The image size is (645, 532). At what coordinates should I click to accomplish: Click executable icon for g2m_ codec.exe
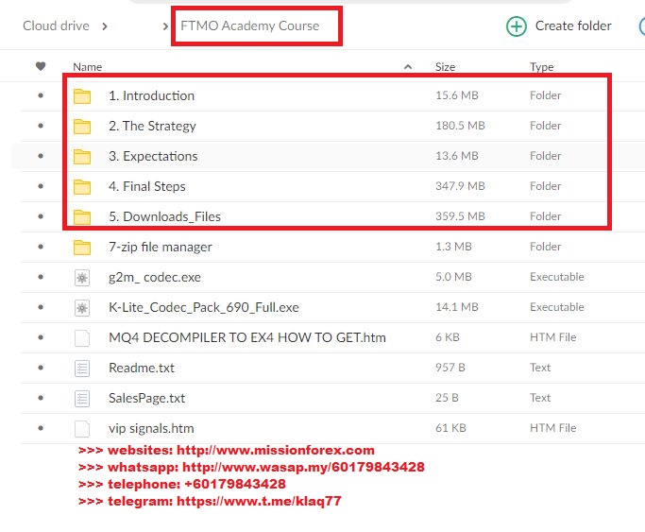pyautogui.click(x=82, y=278)
